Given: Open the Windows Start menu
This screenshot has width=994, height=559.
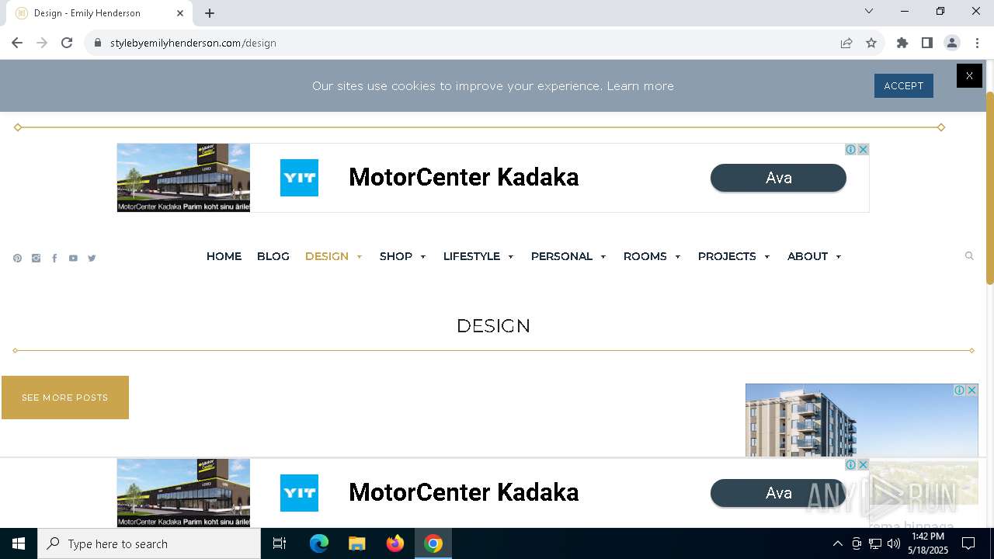Looking at the screenshot, I should pos(19,543).
